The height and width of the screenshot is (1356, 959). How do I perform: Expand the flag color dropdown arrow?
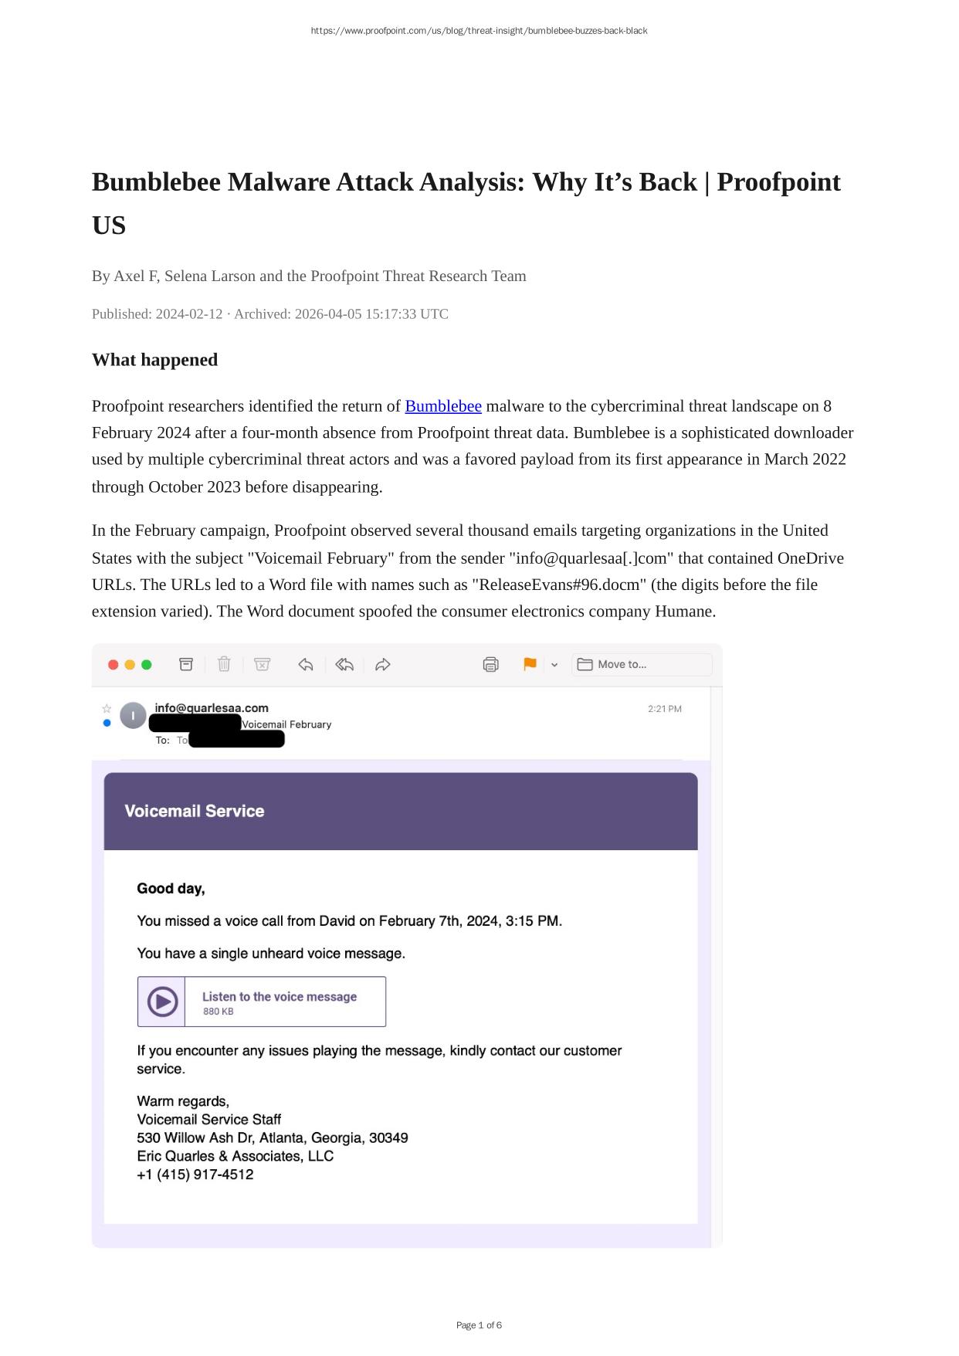click(554, 665)
